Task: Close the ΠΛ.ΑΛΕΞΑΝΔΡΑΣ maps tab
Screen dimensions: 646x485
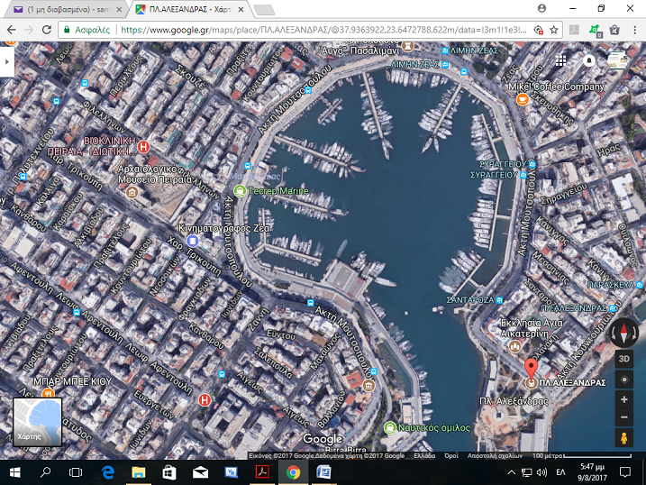Action: (x=241, y=10)
